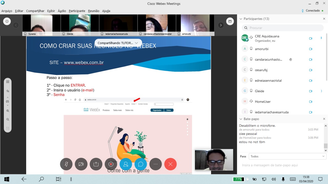Open the Reunião menu

94,11
